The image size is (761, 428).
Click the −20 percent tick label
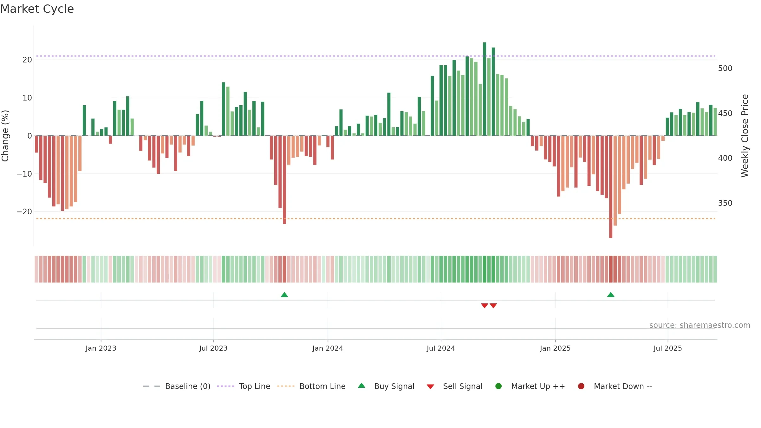tap(24, 212)
